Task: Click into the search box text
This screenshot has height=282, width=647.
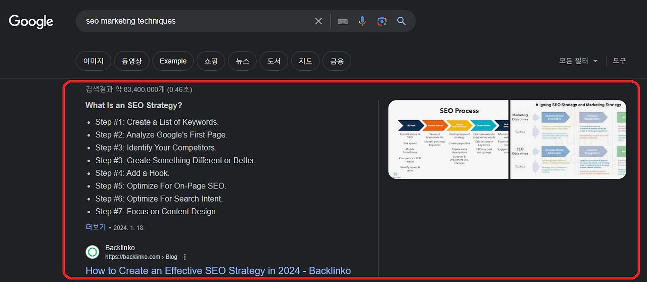Action: click(x=131, y=21)
